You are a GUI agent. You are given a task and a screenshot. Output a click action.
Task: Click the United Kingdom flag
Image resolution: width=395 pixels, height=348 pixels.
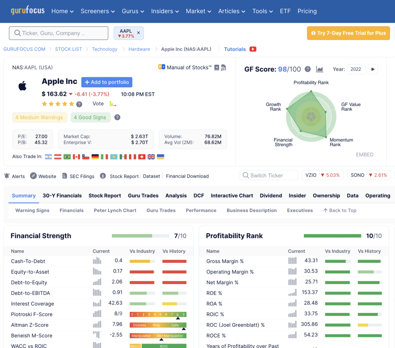pyautogui.click(x=151, y=157)
